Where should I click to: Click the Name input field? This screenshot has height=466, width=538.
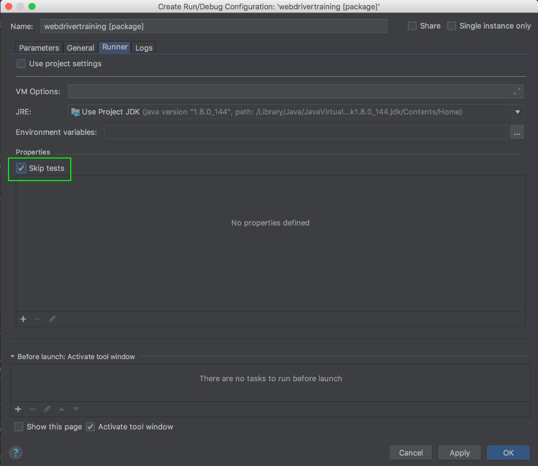click(x=213, y=26)
